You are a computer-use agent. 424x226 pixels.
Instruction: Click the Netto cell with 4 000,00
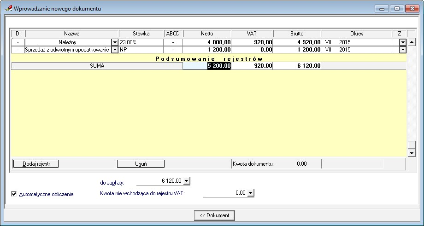(x=207, y=42)
